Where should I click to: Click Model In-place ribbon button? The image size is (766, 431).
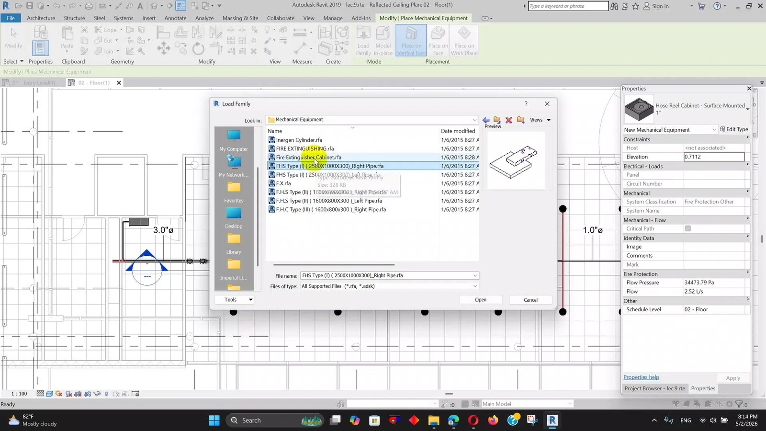click(x=383, y=41)
